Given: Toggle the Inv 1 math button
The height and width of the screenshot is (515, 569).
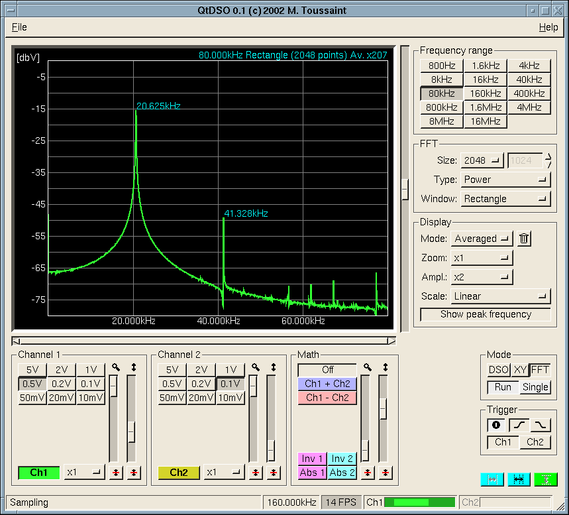Looking at the screenshot, I should (312, 459).
